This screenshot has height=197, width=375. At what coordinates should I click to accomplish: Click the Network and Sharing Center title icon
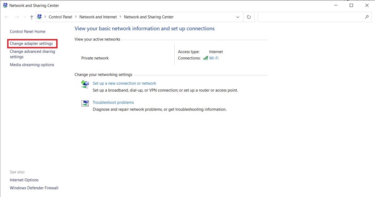click(5, 5)
